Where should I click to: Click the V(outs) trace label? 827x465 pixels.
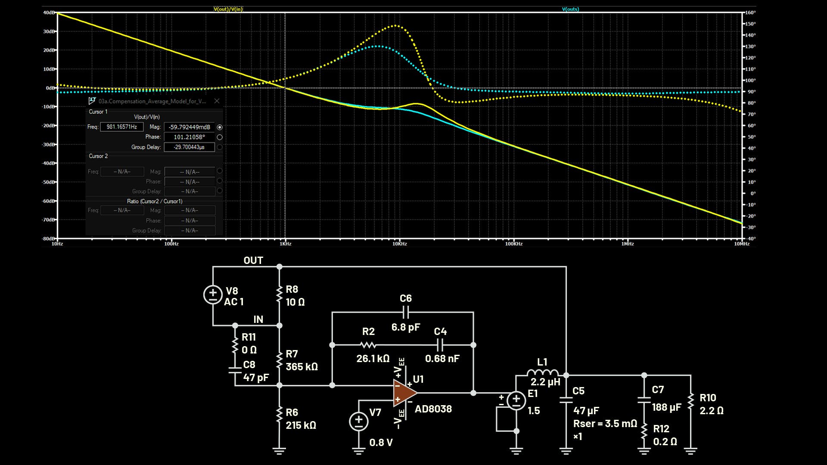pos(570,9)
